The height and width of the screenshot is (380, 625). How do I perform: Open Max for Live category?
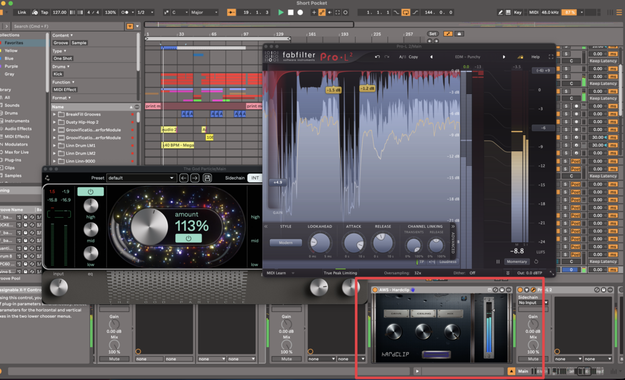click(x=16, y=152)
